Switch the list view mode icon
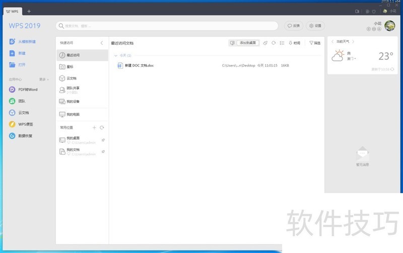 282,43
